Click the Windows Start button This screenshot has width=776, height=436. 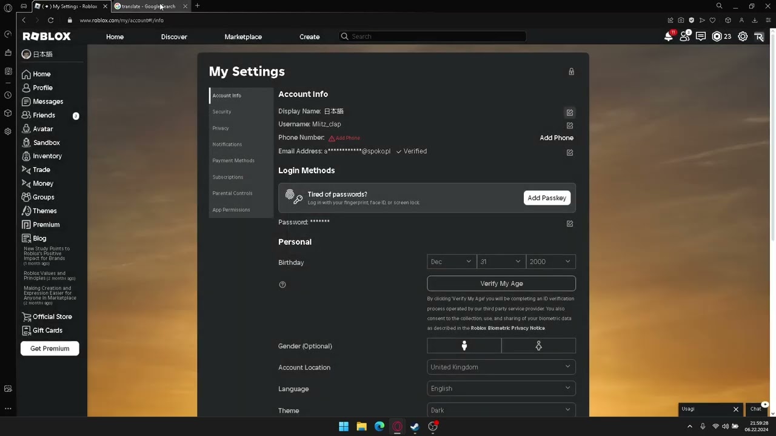tap(344, 426)
